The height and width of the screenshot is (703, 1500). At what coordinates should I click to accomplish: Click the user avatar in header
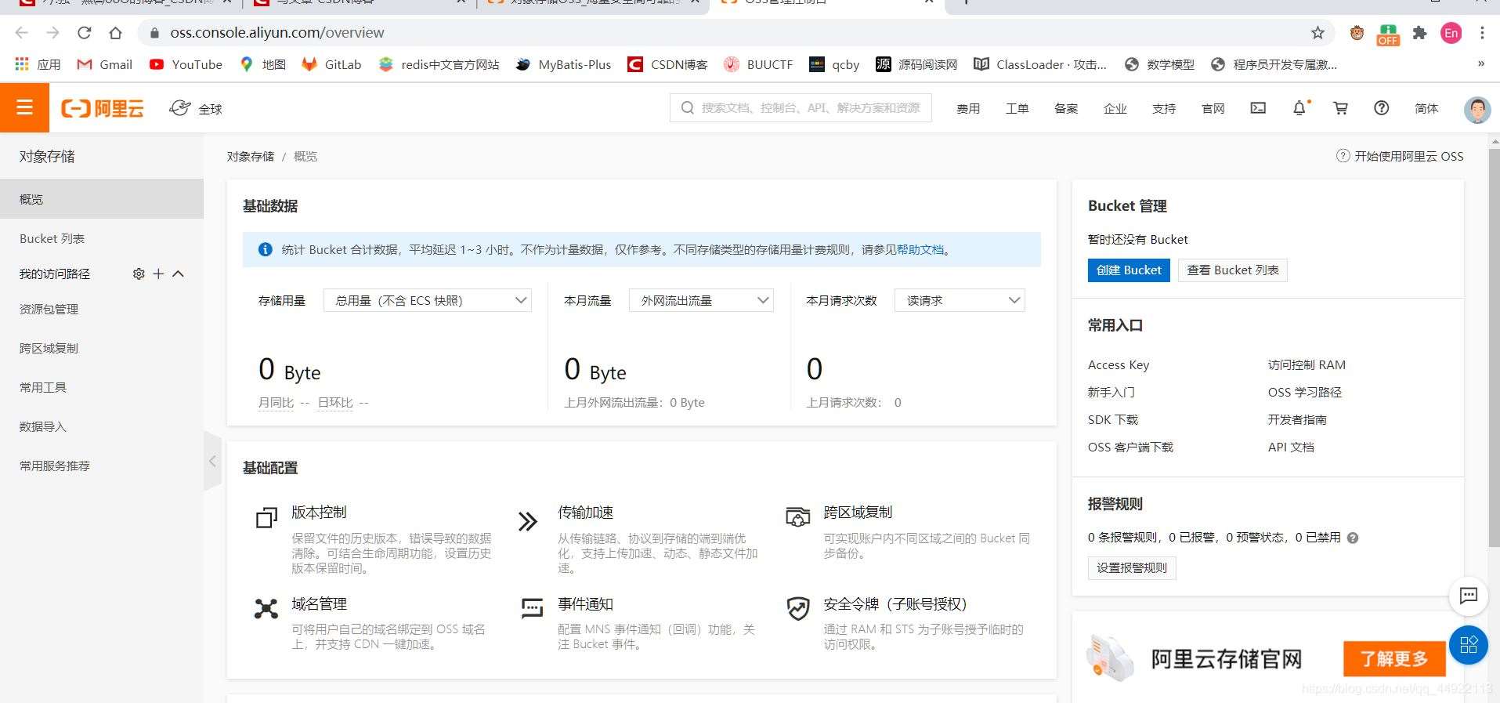click(1477, 109)
